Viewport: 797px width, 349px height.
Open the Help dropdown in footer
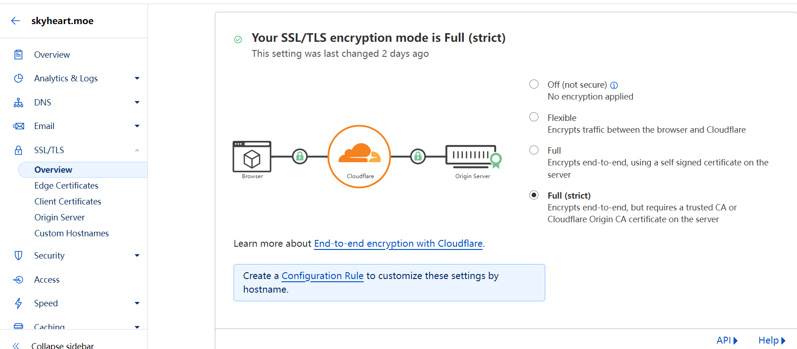(772, 340)
